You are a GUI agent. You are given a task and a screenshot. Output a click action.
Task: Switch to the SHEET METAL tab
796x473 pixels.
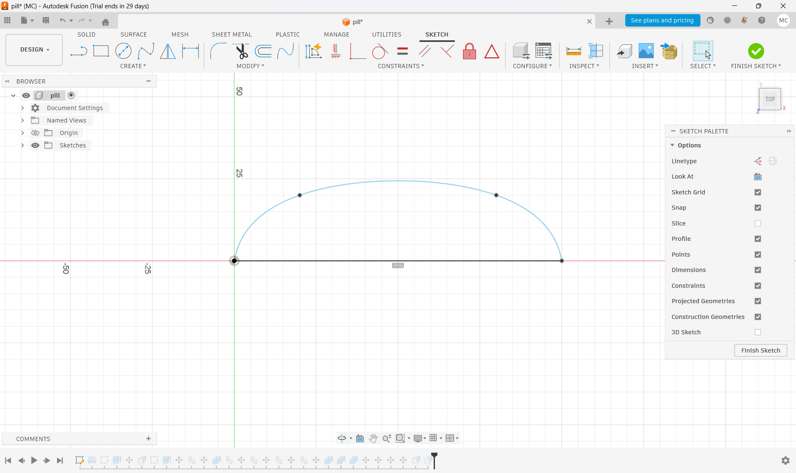231,34
